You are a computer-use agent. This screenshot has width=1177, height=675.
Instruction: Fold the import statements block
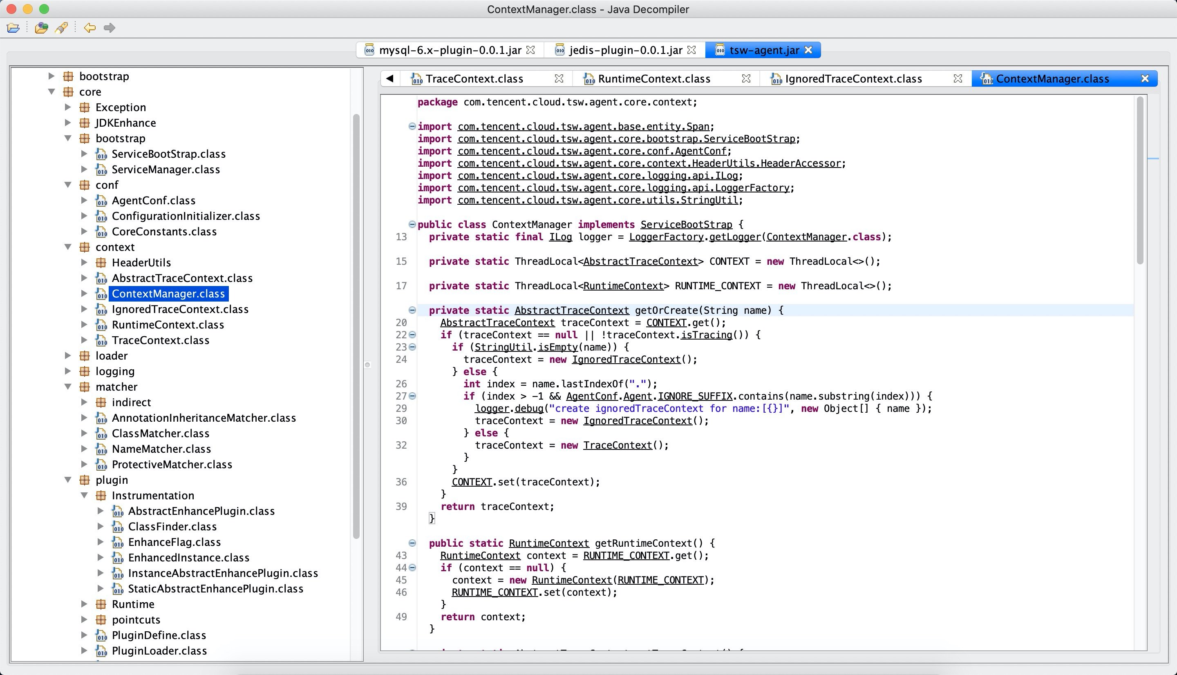412,126
